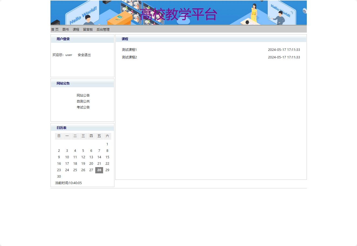The image size is (357, 246).
Task: Click date 1 in the calendar
Action: [x=107, y=144]
